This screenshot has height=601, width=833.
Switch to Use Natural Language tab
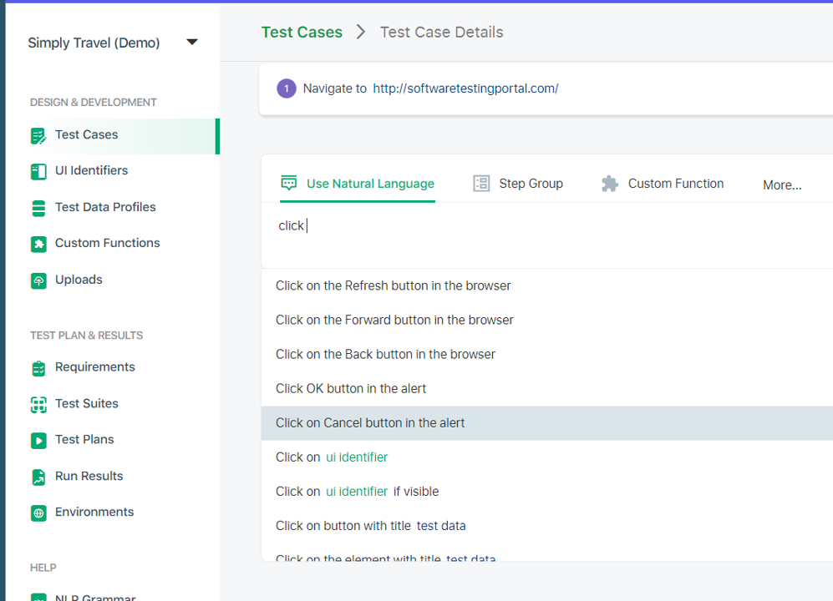coord(357,184)
